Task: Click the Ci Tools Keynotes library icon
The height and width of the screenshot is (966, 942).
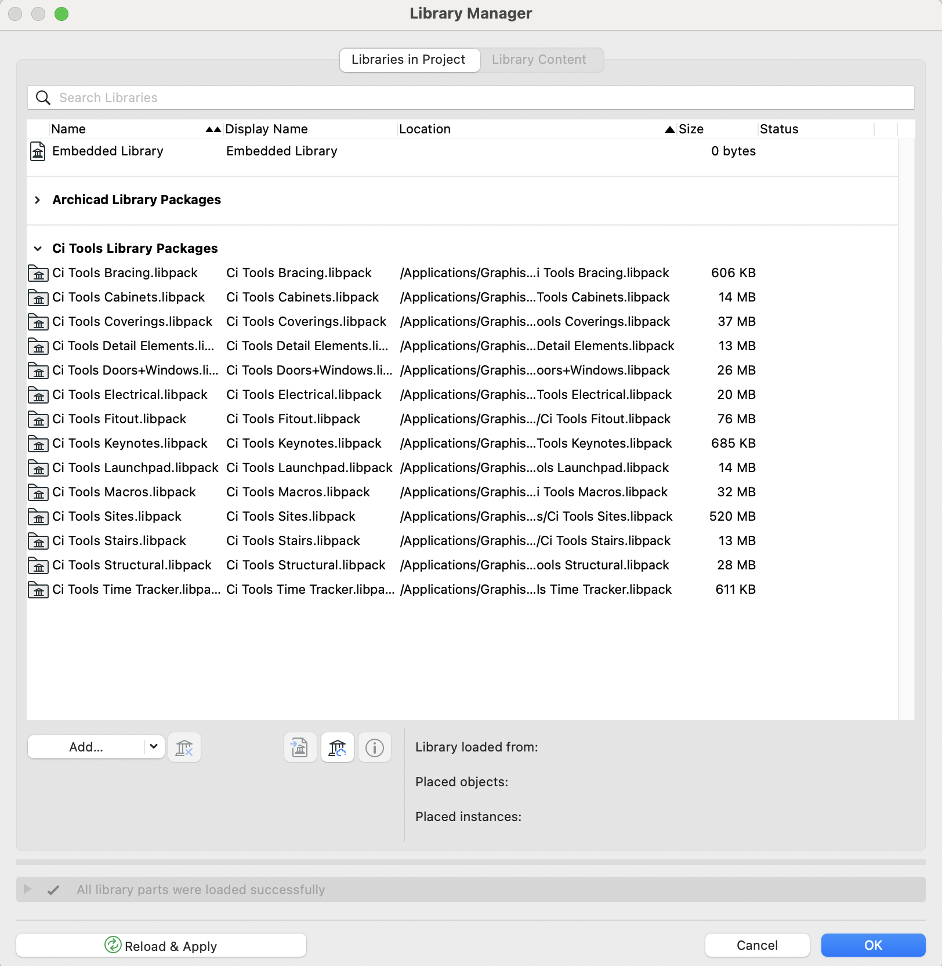Action: (38, 444)
